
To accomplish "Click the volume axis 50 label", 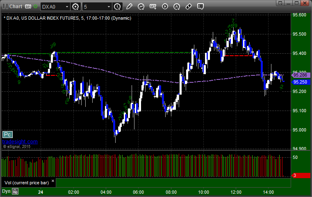I will 295,157.
